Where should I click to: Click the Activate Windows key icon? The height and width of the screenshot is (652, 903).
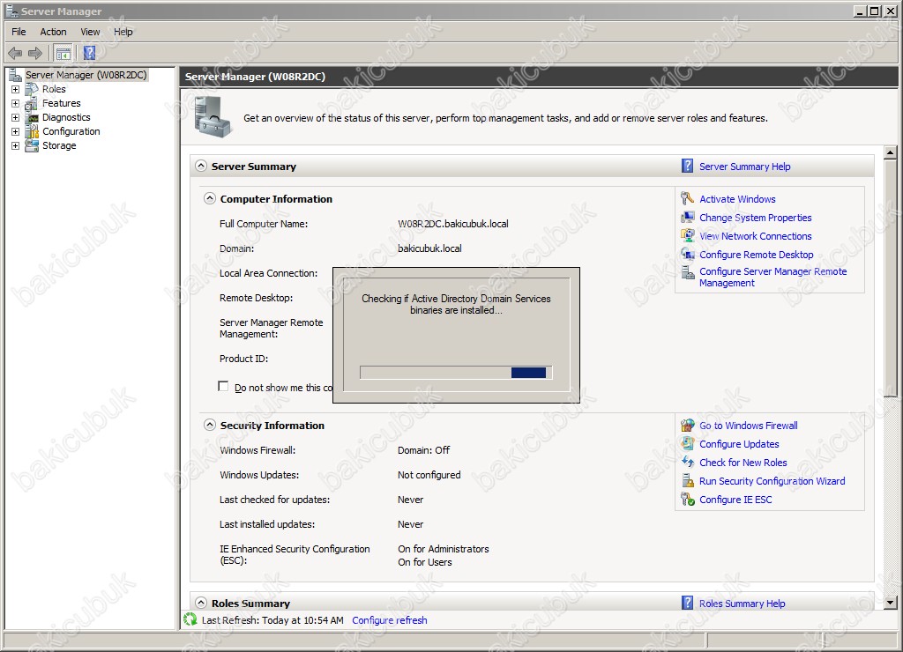coord(688,199)
